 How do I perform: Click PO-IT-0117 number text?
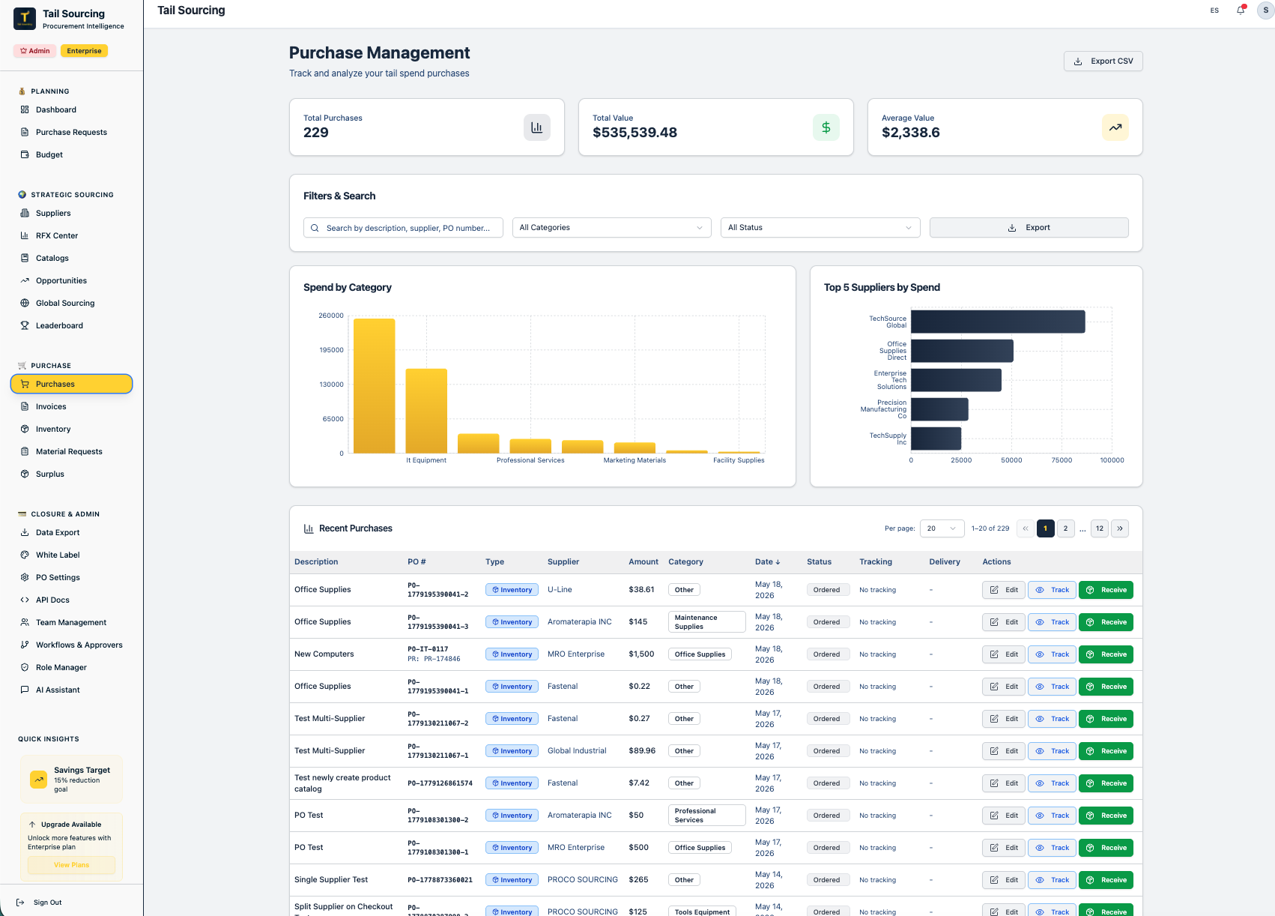[x=428, y=649]
